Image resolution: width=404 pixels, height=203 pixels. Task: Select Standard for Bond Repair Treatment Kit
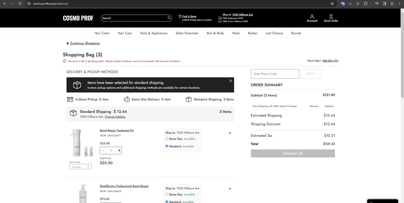(167, 146)
